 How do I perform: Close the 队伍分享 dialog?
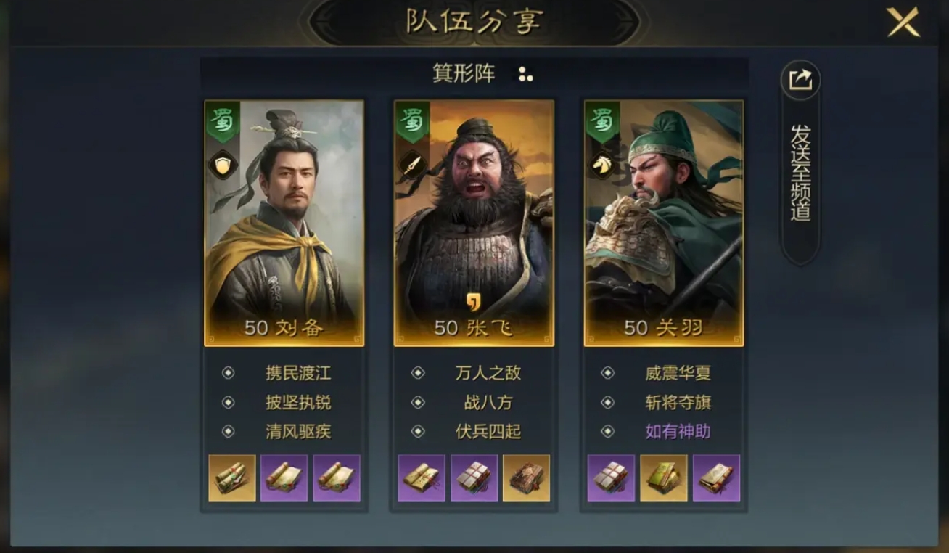click(x=903, y=22)
